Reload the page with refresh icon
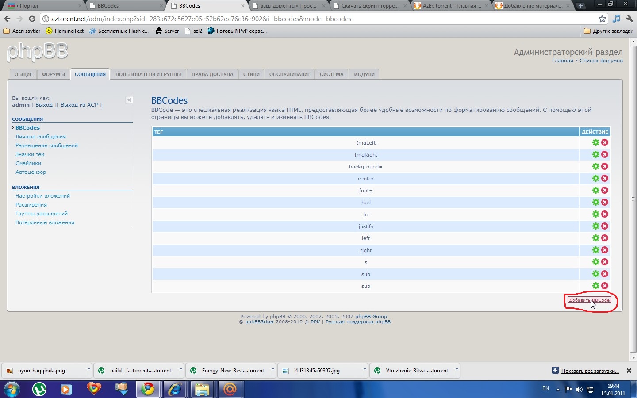Screen dimensions: 637x398 tap(32, 19)
